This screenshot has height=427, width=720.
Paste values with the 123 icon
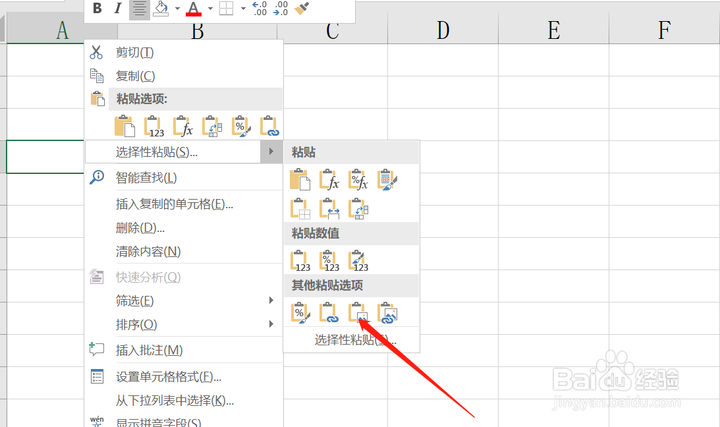pyautogui.click(x=300, y=260)
